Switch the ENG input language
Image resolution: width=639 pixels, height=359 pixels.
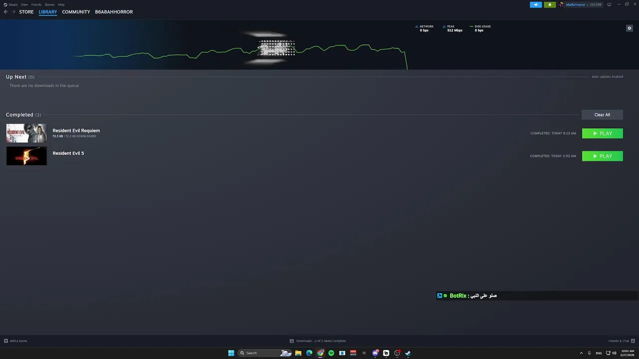[x=599, y=353]
